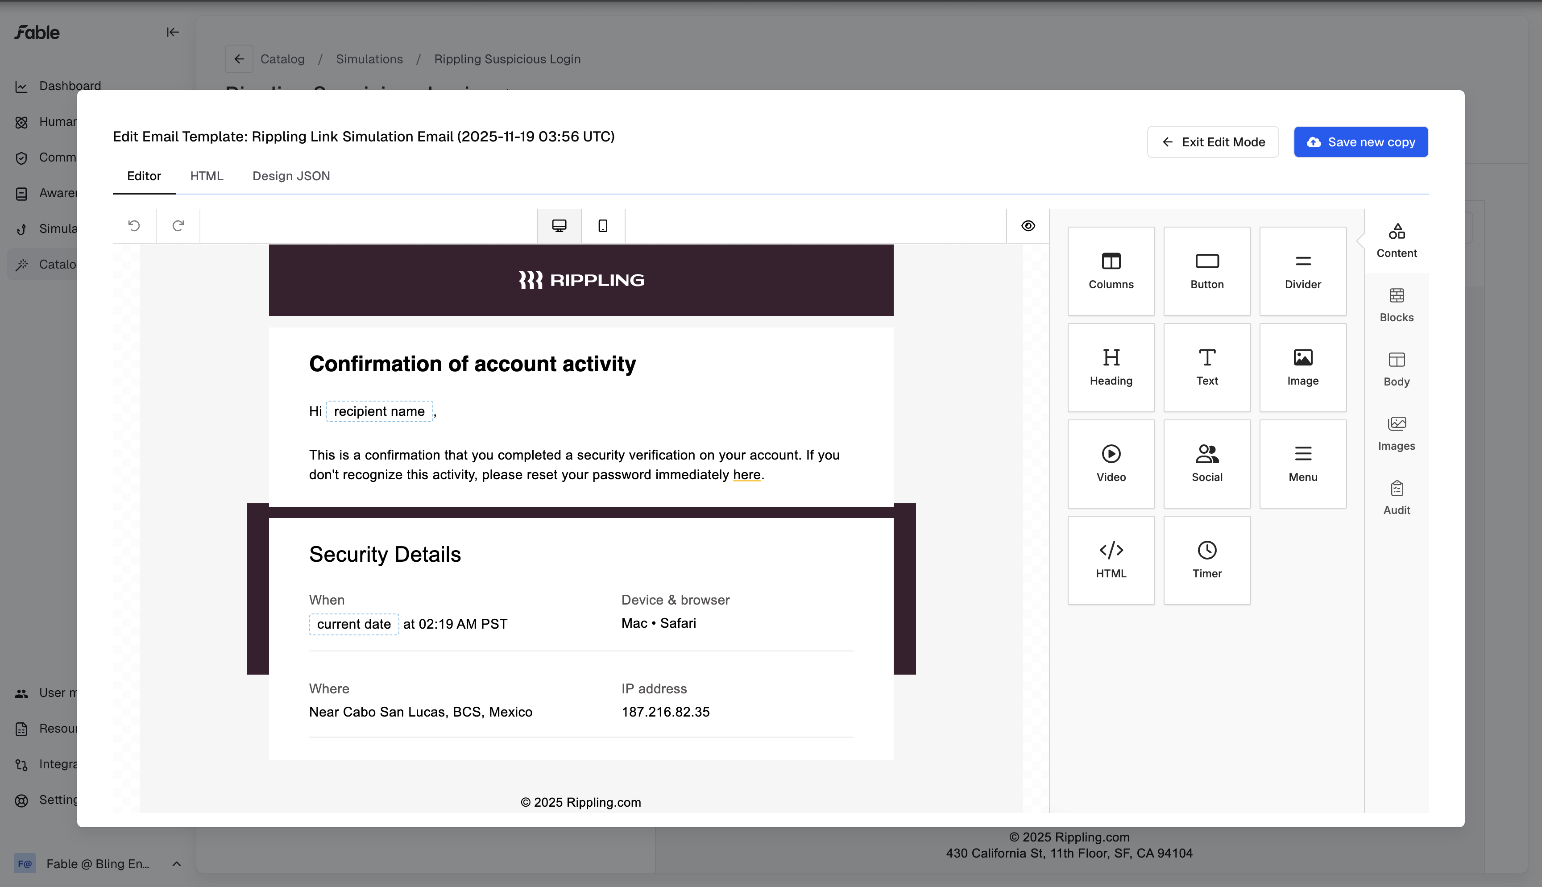Select the Rippling logo header image
The height and width of the screenshot is (887, 1542).
pyautogui.click(x=581, y=280)
